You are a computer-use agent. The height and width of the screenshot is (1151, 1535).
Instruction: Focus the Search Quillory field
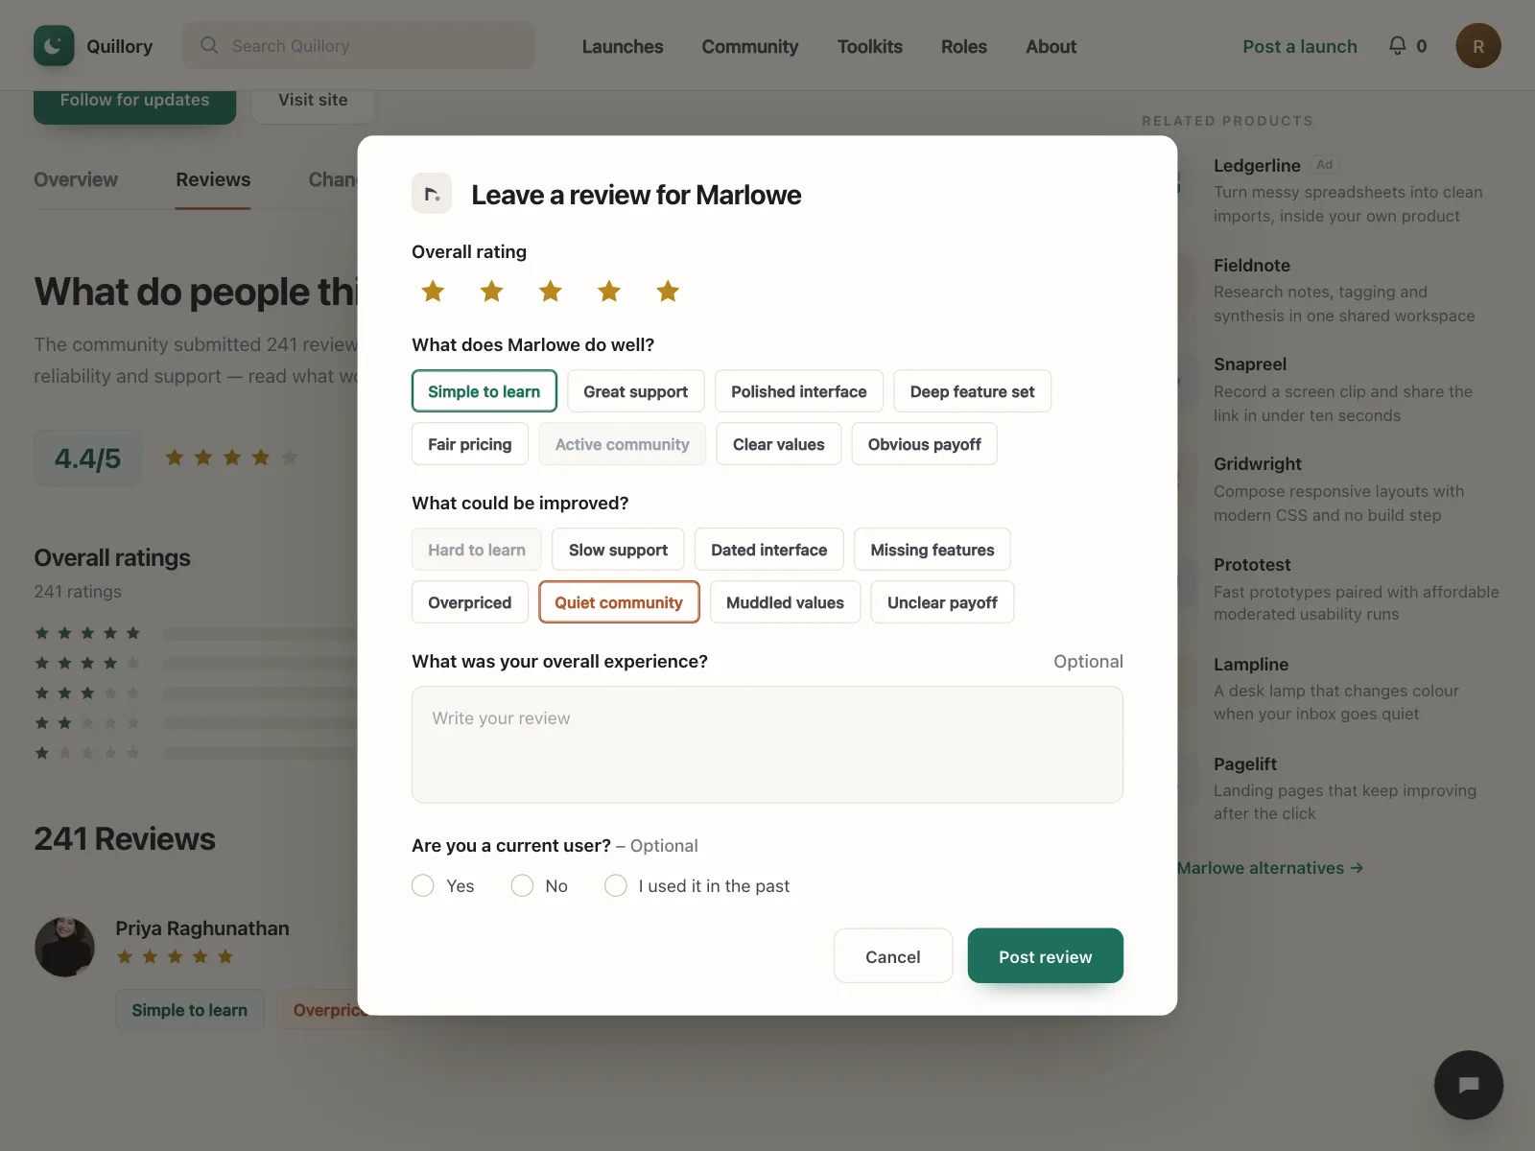(359, 46)
